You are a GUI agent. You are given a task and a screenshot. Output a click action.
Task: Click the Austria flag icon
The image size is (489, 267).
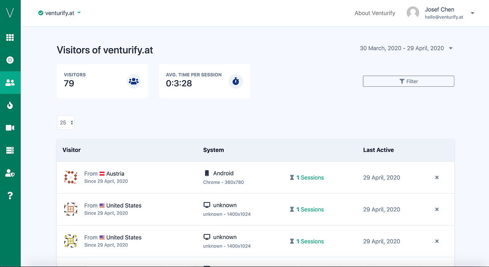[102, 174]
